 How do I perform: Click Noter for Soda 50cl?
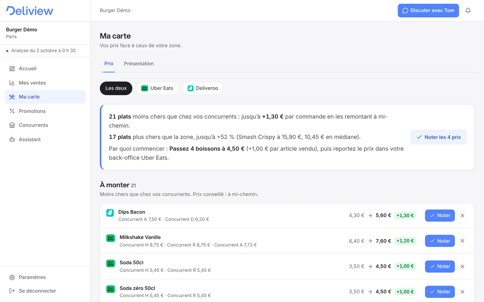[440, 266]
